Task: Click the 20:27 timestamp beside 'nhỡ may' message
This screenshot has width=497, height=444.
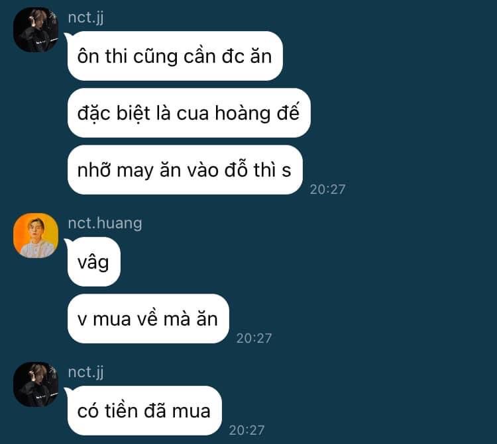Action: [x=327, y=189]
